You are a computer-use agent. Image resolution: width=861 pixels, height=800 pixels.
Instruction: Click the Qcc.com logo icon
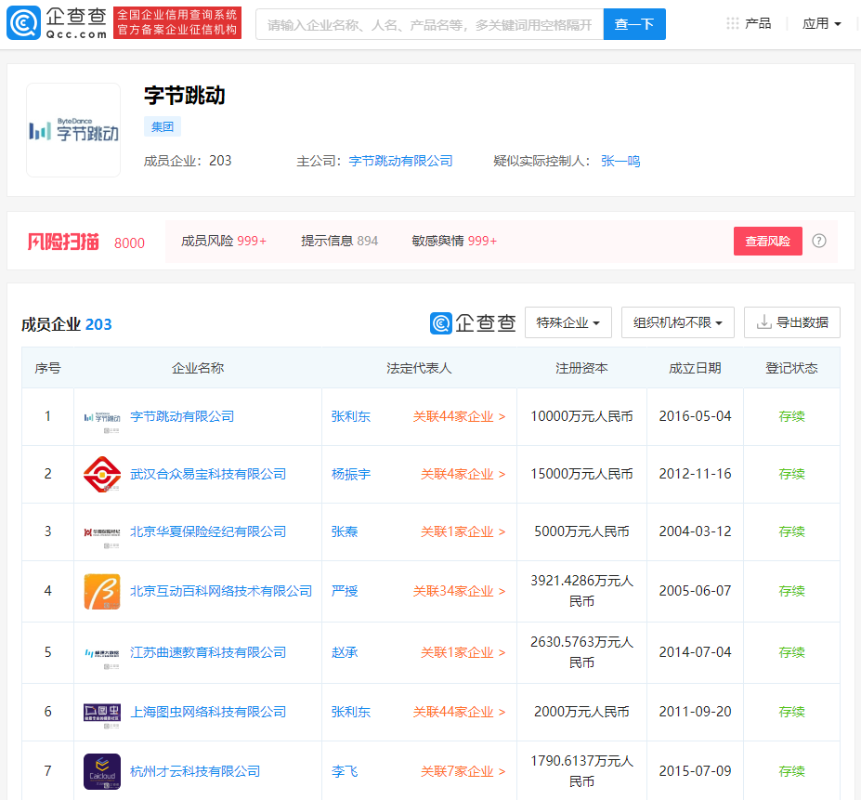[23, 23]
